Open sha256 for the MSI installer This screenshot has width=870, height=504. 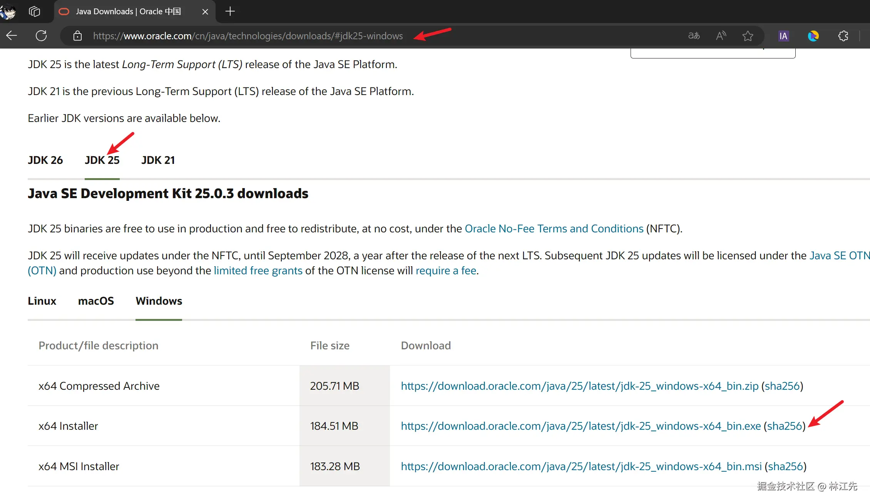(x=785, y=466)
